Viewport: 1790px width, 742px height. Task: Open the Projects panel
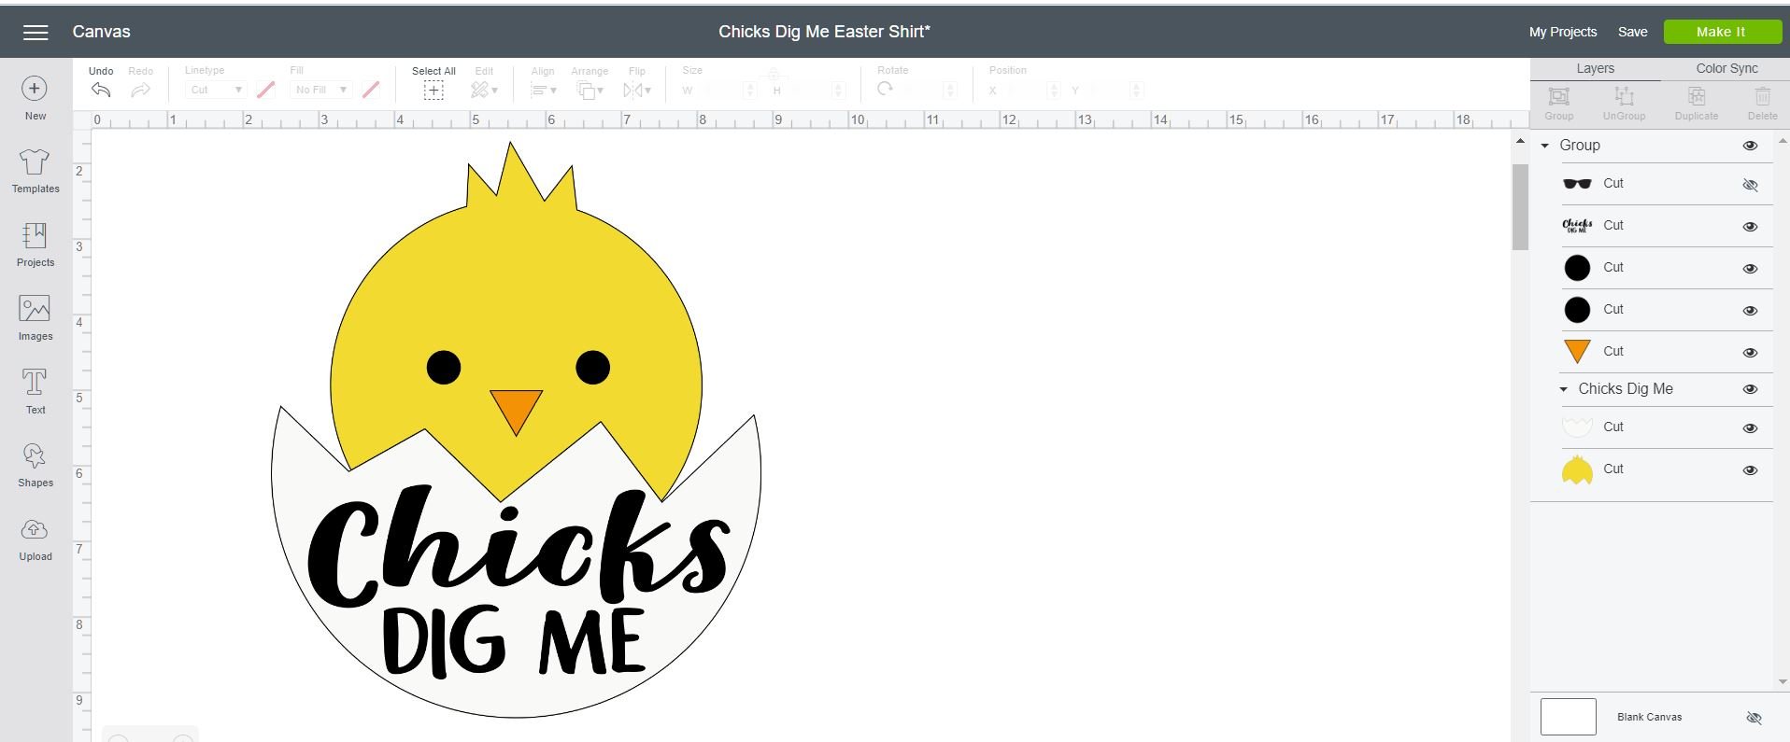[x=35, y=235]
